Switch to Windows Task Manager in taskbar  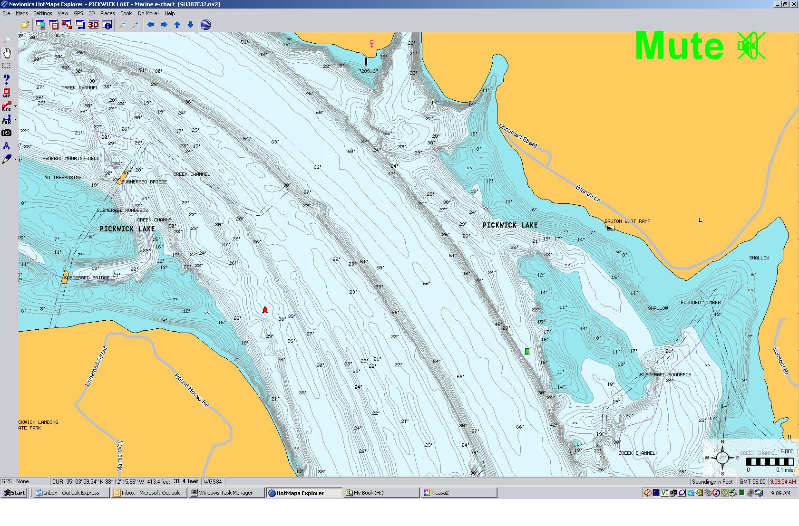coord(226,493)
